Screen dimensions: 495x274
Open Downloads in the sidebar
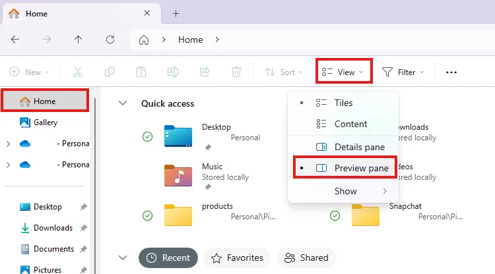click(53, 228)
